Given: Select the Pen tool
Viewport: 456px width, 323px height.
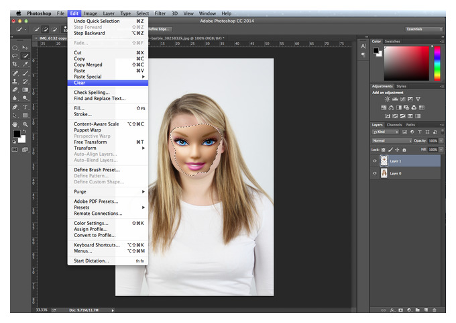Looking at the screenshot, I should click(x=15, y=107).
